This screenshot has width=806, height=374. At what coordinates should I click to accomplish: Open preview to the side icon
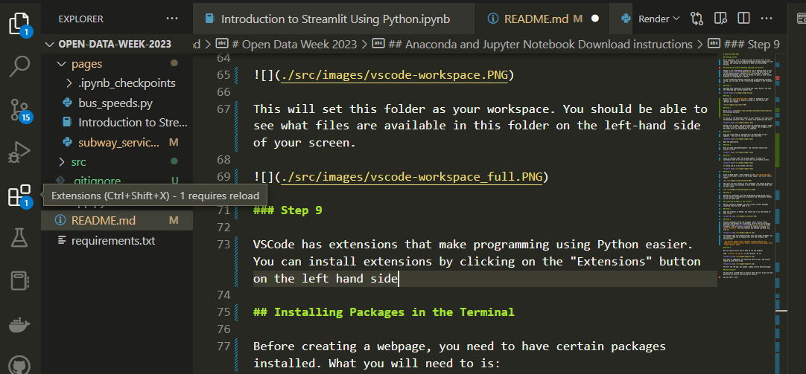click(720, 19)
